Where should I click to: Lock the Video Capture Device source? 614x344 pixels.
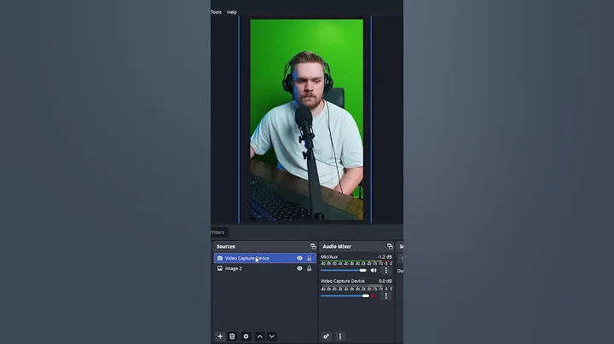point(310,258)
